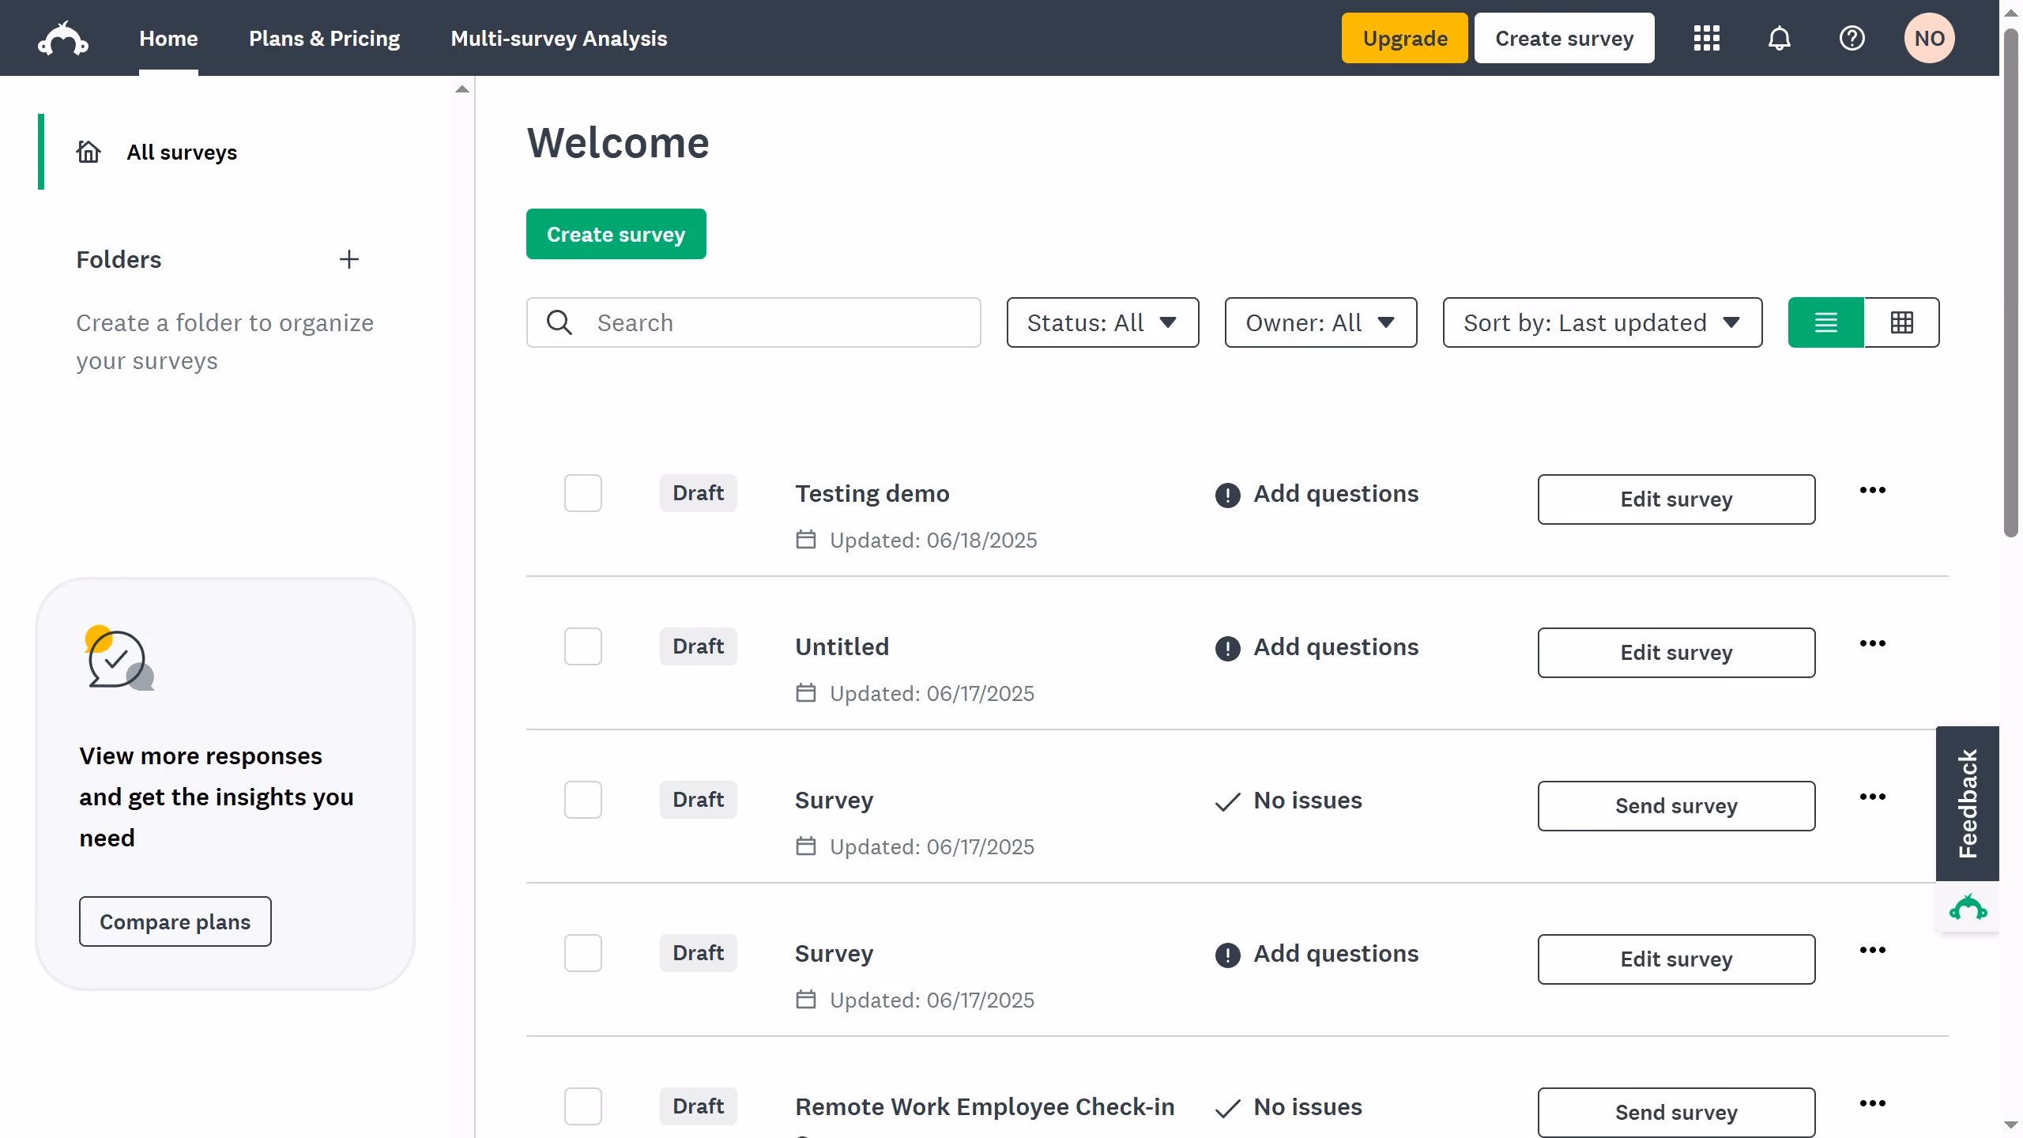Open the Feedback side tab
2023x1138 pixels.
pyautogui.click(x=1968, y=803)
